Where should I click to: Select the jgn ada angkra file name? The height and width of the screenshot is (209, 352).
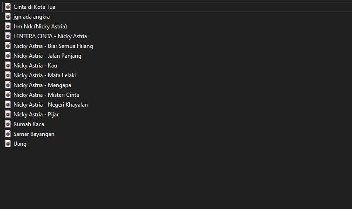(32, 17)
